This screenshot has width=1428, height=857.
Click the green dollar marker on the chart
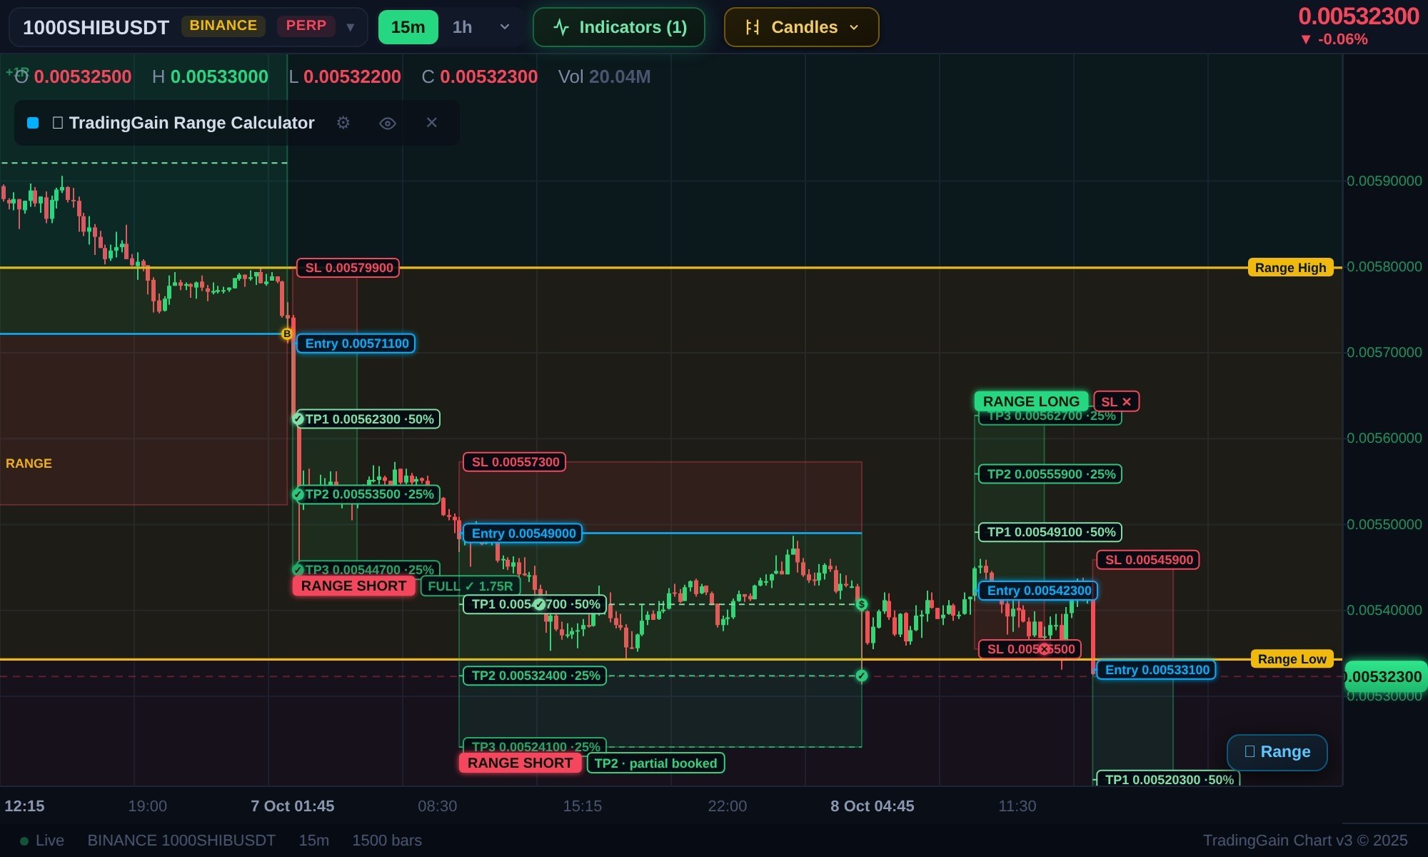click(x=862, y=604)
